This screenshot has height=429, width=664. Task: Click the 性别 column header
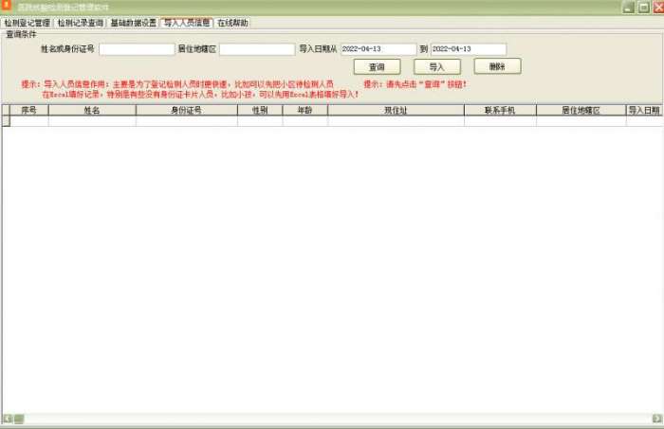coord(260,110)
